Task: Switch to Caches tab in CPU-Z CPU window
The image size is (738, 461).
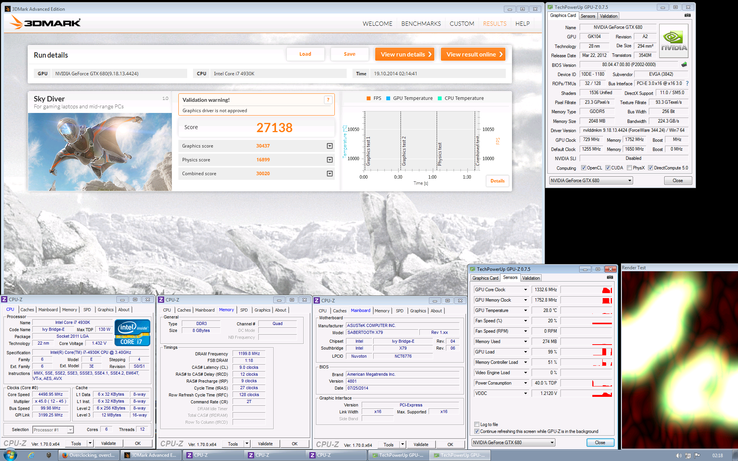Action: pyautogui.click(x=27, y=310)
